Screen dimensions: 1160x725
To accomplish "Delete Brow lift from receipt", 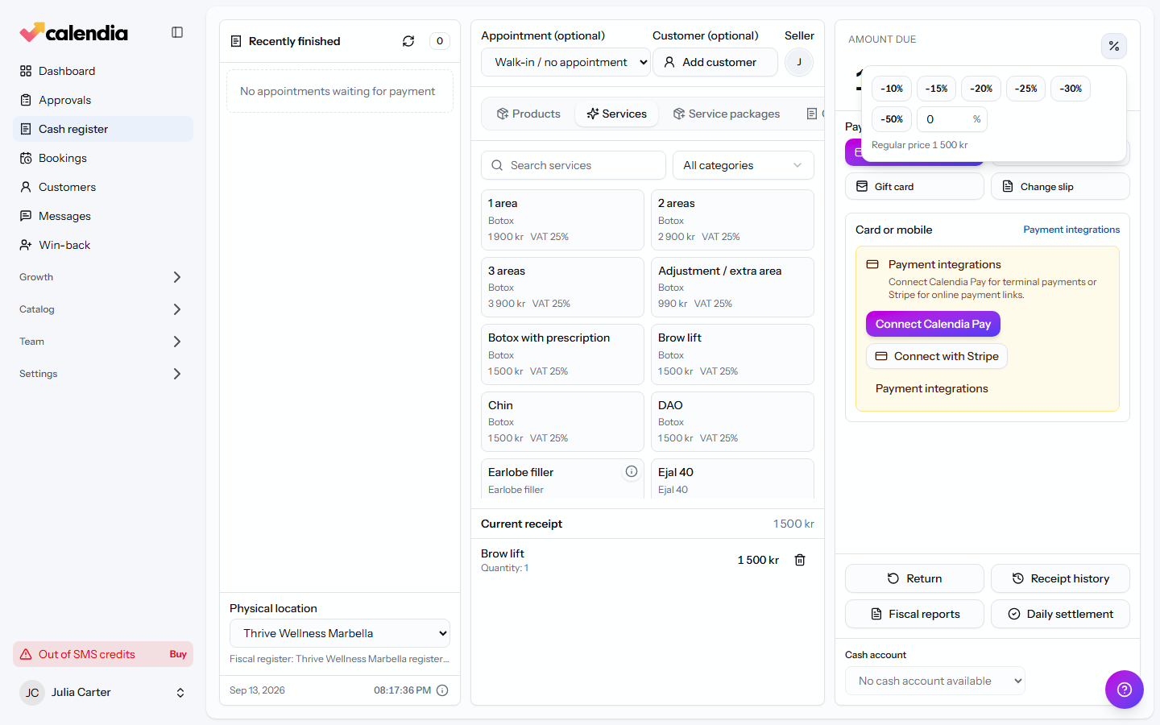I will pyautogui.click(x=800, y=560).
